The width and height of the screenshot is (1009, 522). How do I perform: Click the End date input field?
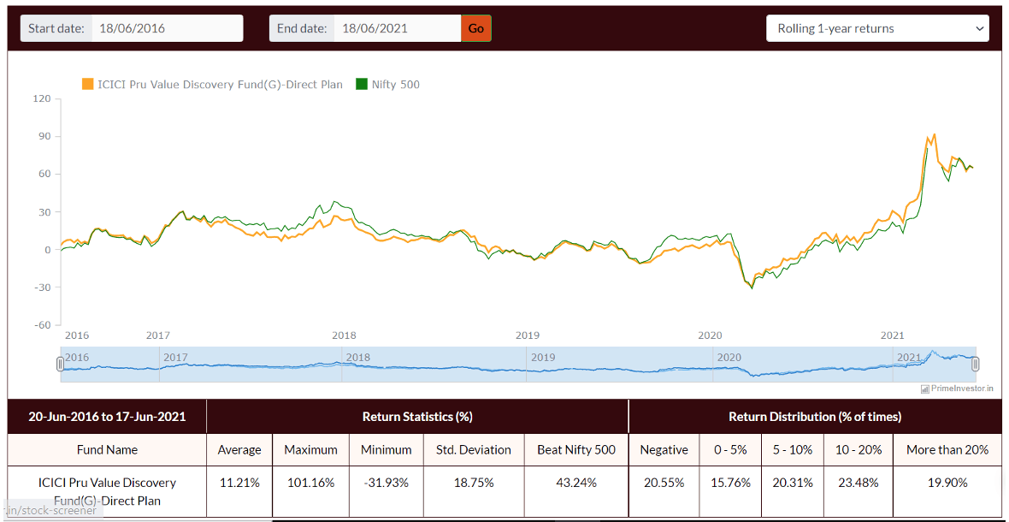click(x=397, y=28)
